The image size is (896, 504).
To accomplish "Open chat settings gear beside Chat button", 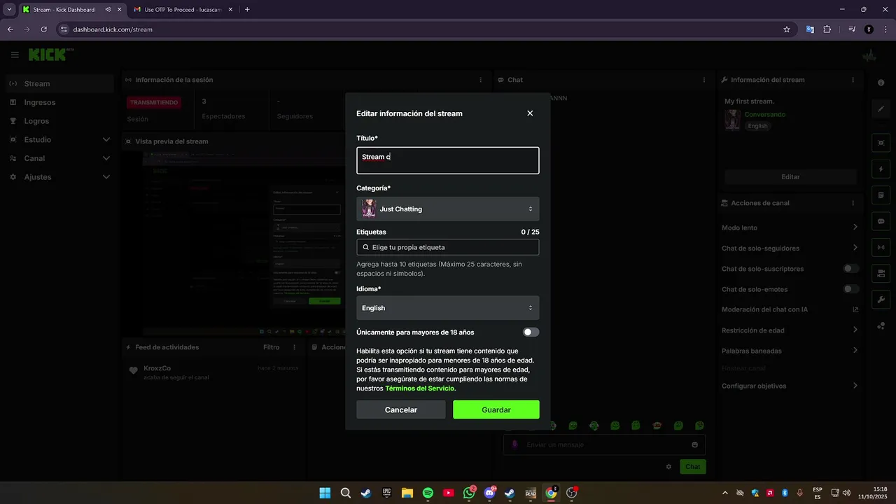I will [668, 467].
